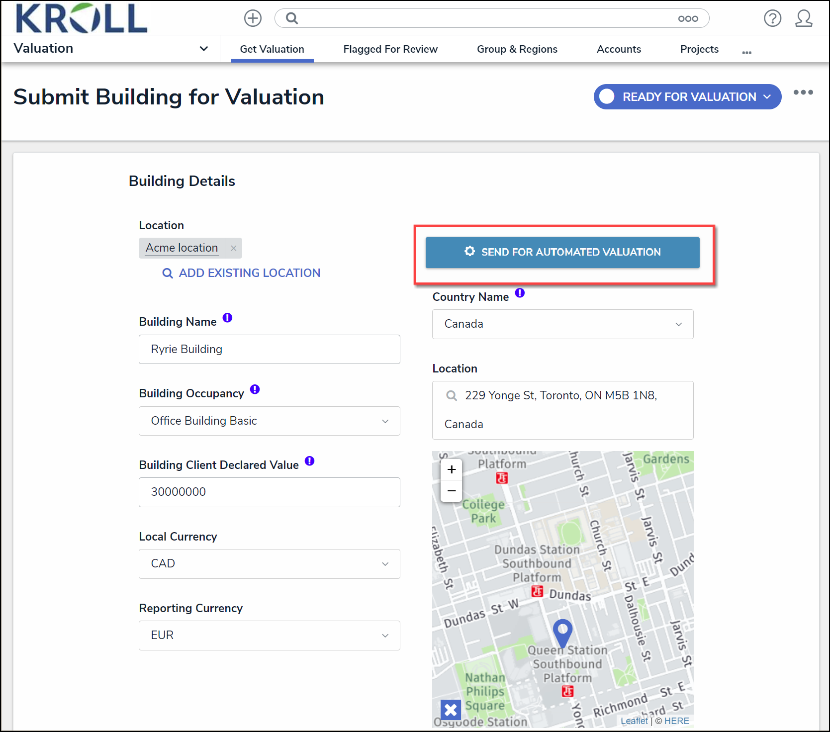
Task: Open the HERE map attribution link
Action: click(x=677, y=721)
